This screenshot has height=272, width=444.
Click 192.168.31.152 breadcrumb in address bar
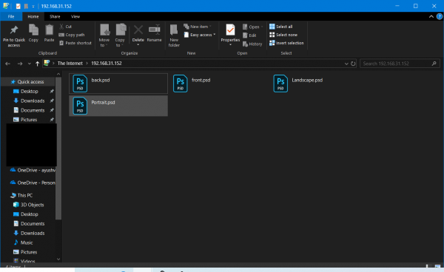[107, 64]
